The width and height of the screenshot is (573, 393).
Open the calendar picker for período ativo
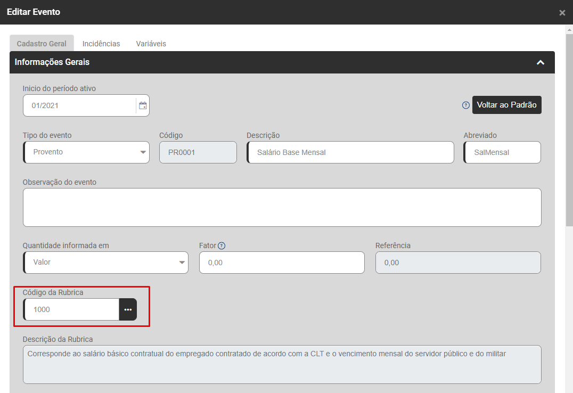coord(143,105)
